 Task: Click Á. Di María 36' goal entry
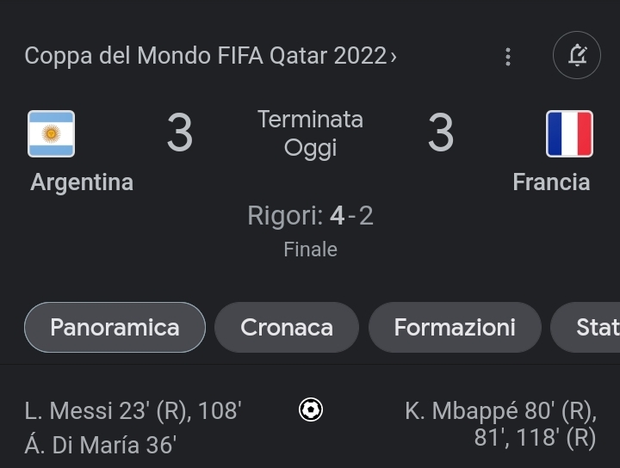[x=101, y=446]
